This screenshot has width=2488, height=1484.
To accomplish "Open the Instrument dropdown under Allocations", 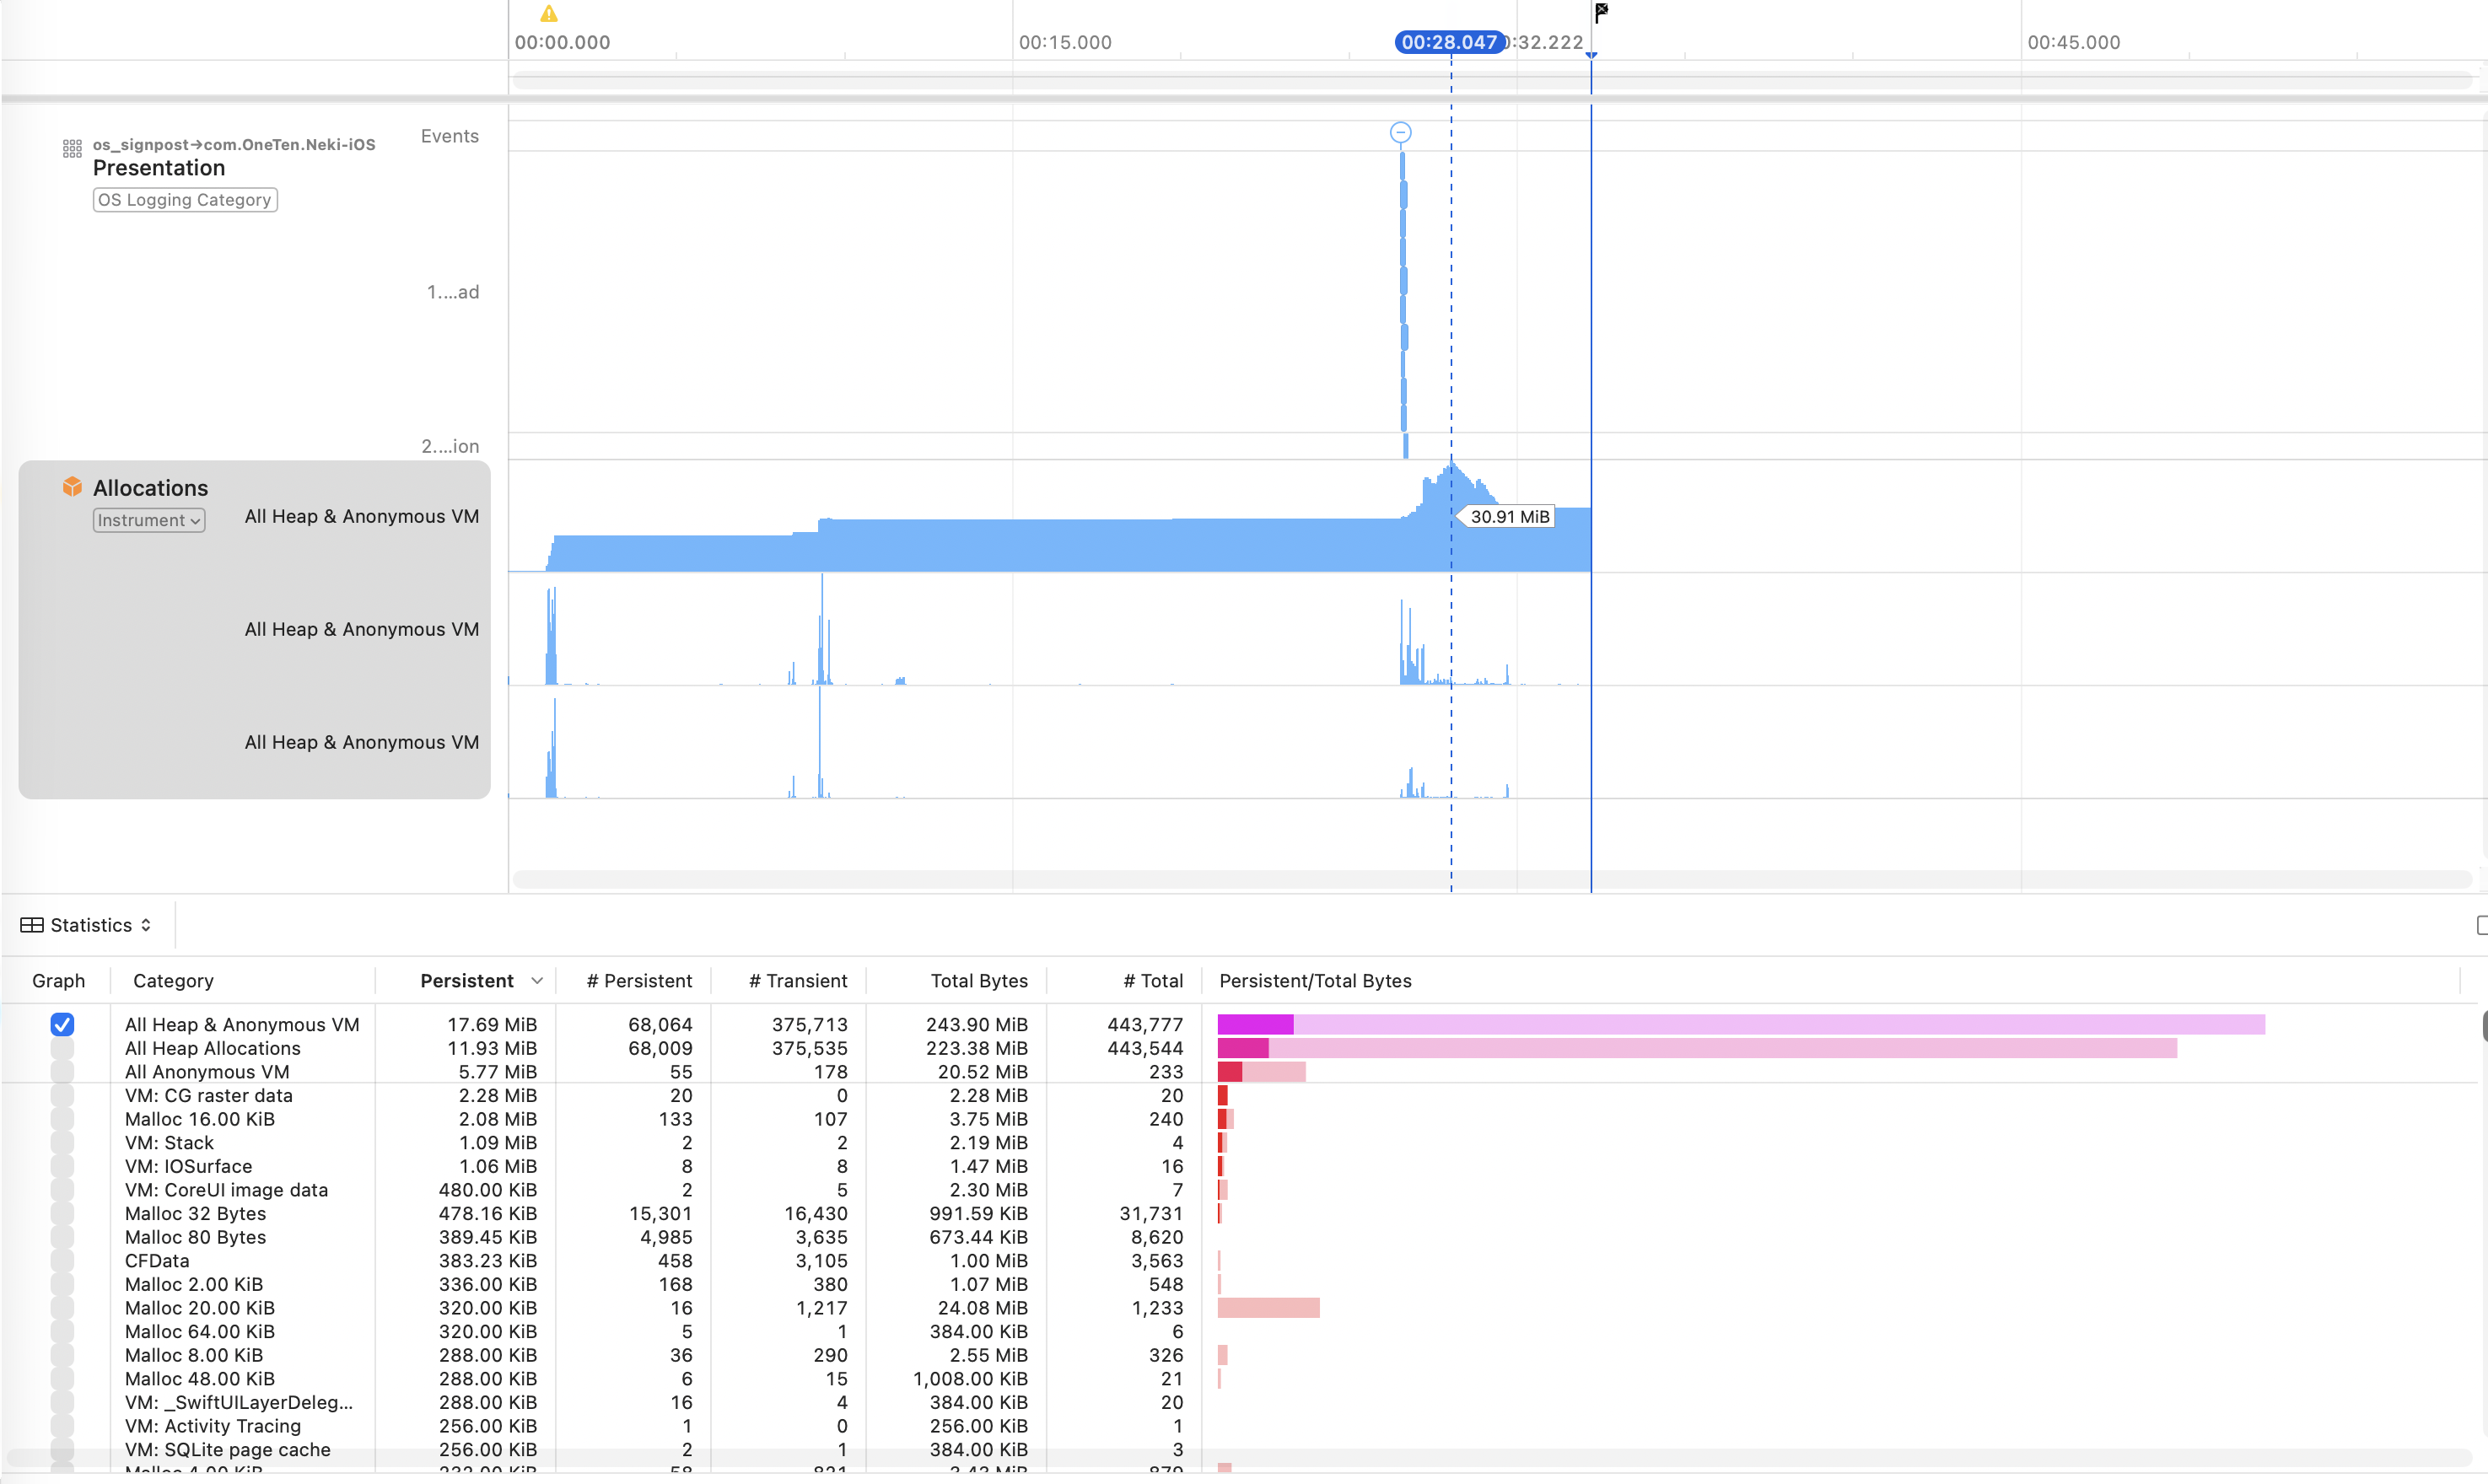I will click(x=149, y=520).
